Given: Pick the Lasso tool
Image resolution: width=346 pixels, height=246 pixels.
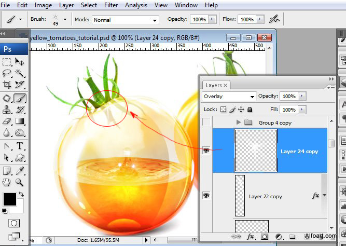Looking at the screenshot, I should [x=7, y=73].
